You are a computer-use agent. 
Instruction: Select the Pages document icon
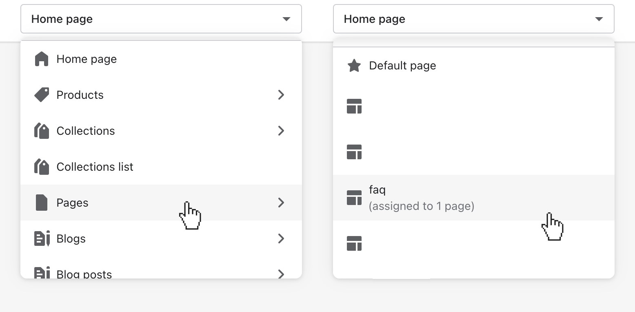(x=41, y=203)
